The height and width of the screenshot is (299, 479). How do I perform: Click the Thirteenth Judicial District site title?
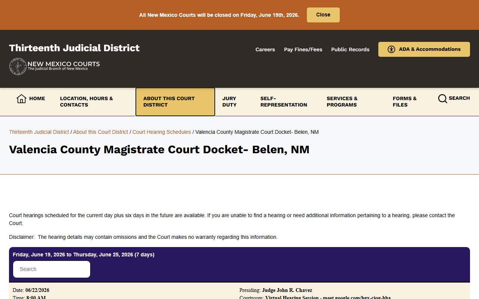point(74,48)
